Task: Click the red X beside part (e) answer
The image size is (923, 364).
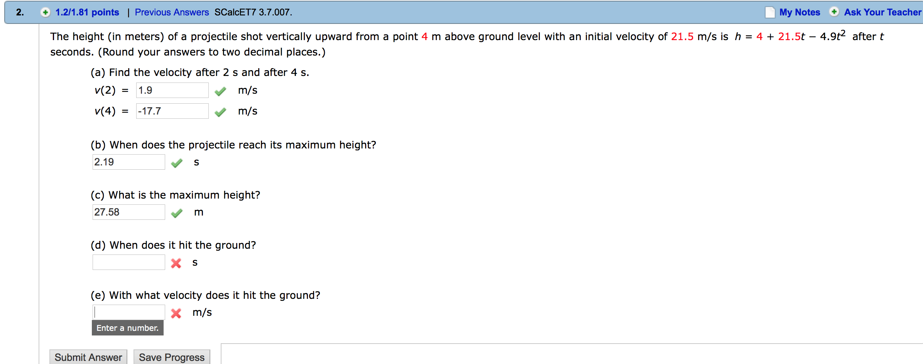Action: [x=176, y=313]
